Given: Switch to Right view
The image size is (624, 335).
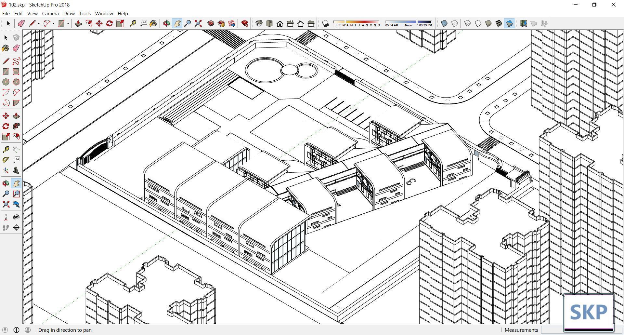Looking at the screenshot, I should [x=290, y=23].
